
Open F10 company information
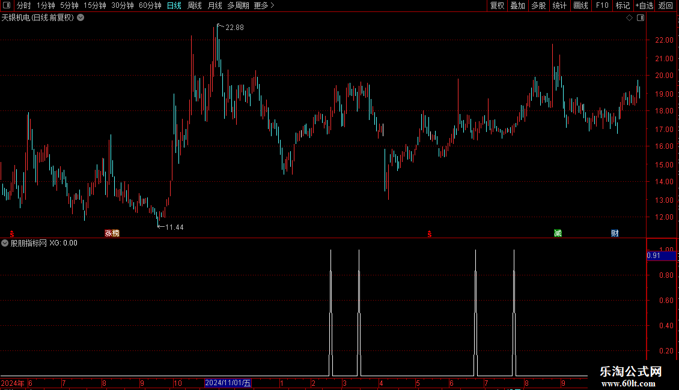click(602, 5)
